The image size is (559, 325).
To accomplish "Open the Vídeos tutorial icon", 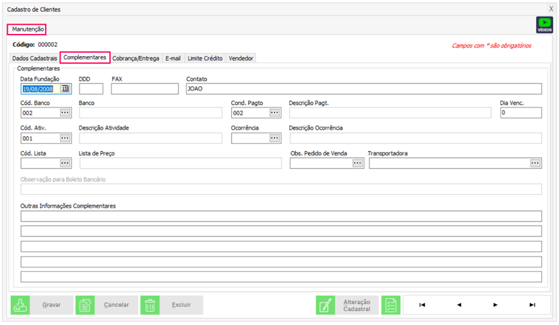I will pyautogui.click(x=543, y=25).
